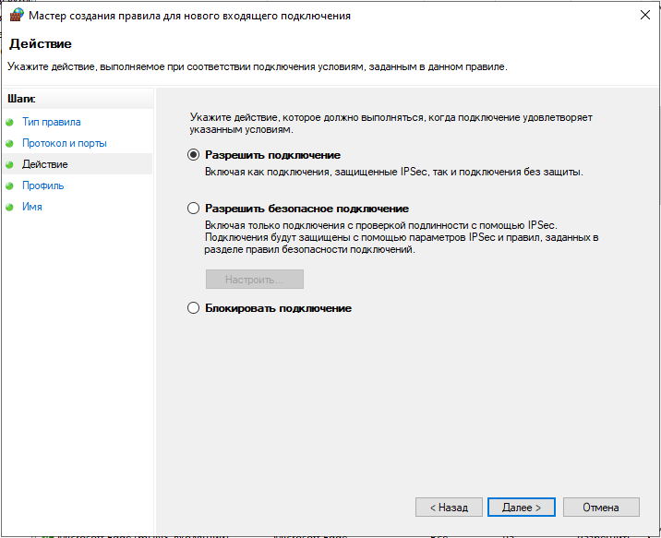Screen dimensions: 661x538
Task: Choose Разрешить безопасное подключение option
Action: (x=194, y=209)
